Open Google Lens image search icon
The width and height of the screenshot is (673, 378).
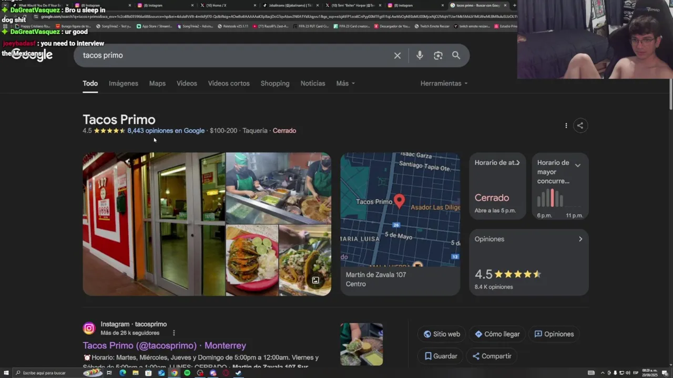[x=438, y=56]
